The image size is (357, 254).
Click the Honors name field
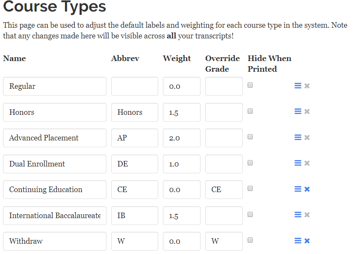coord(55,112)
